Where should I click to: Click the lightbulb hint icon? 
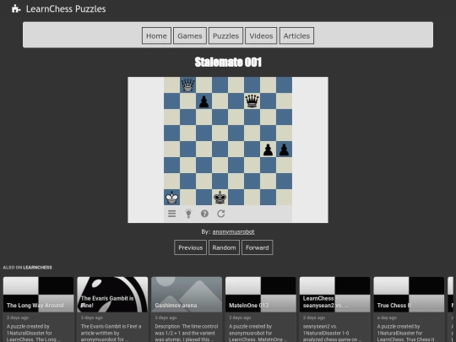(x=188, y=214)
